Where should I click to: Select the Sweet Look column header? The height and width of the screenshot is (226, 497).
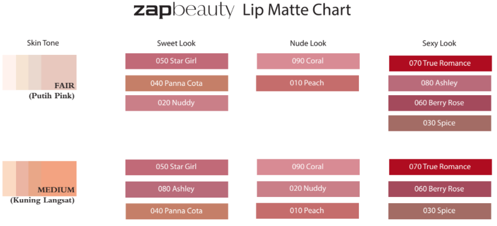pyautogui.click(x=176, y=43)
